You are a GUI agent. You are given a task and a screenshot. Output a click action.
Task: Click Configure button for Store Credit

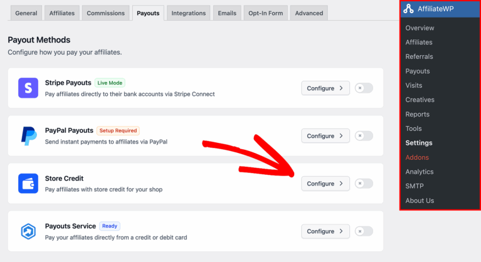click(x=325, y=184)
